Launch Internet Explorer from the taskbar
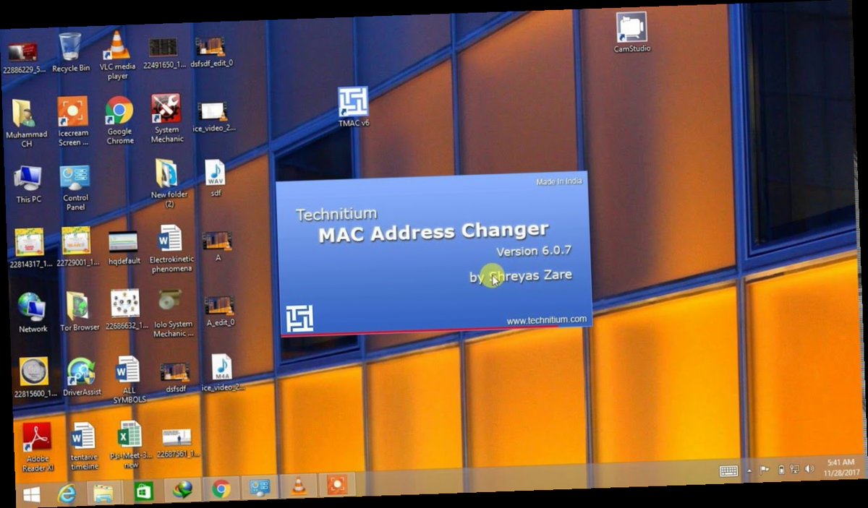The width and height of the screenshot is (868, 508). (x=67, y=493)
